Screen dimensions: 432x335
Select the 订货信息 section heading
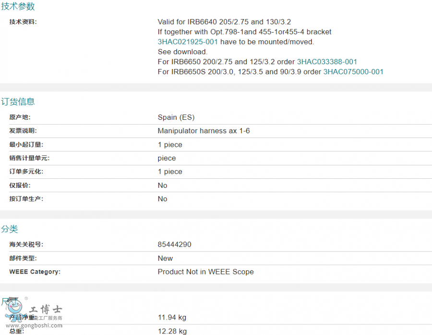(x=18, y=102)
